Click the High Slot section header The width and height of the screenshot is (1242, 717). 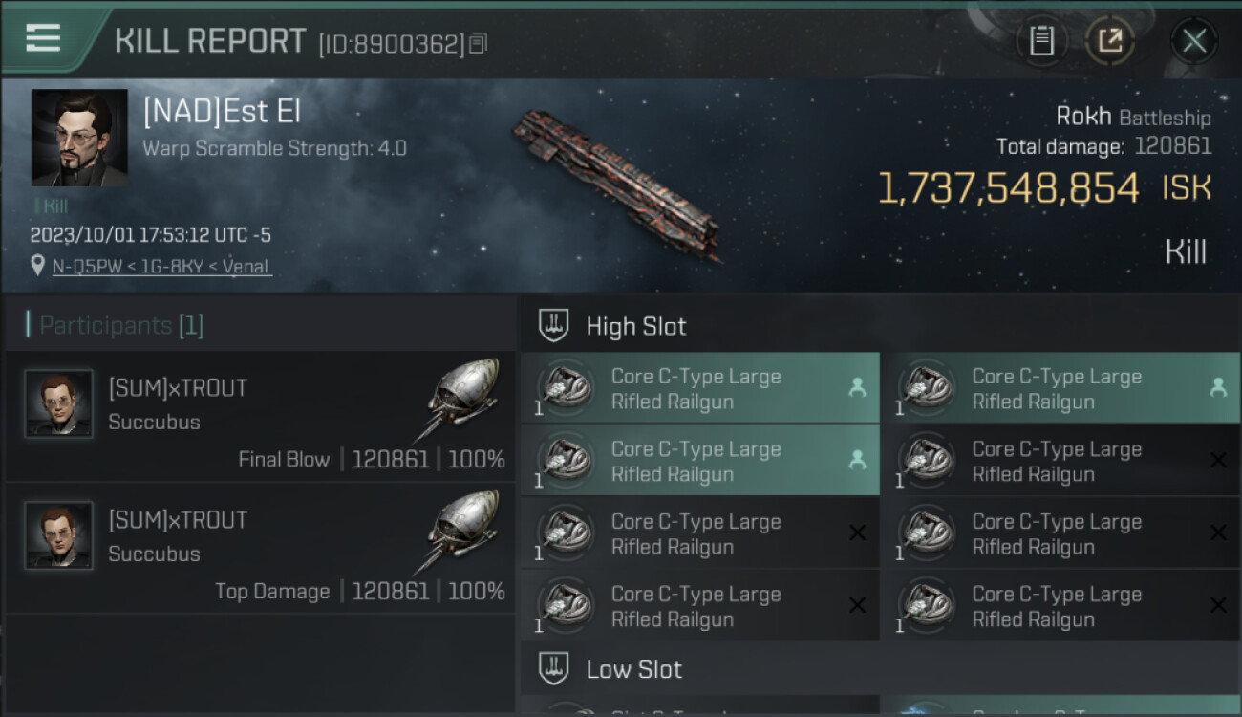point(635,326)
